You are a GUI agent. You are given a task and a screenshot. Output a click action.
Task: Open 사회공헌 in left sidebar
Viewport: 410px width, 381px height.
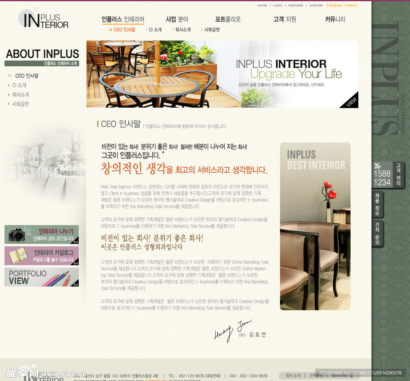click(x=20, y=104)
